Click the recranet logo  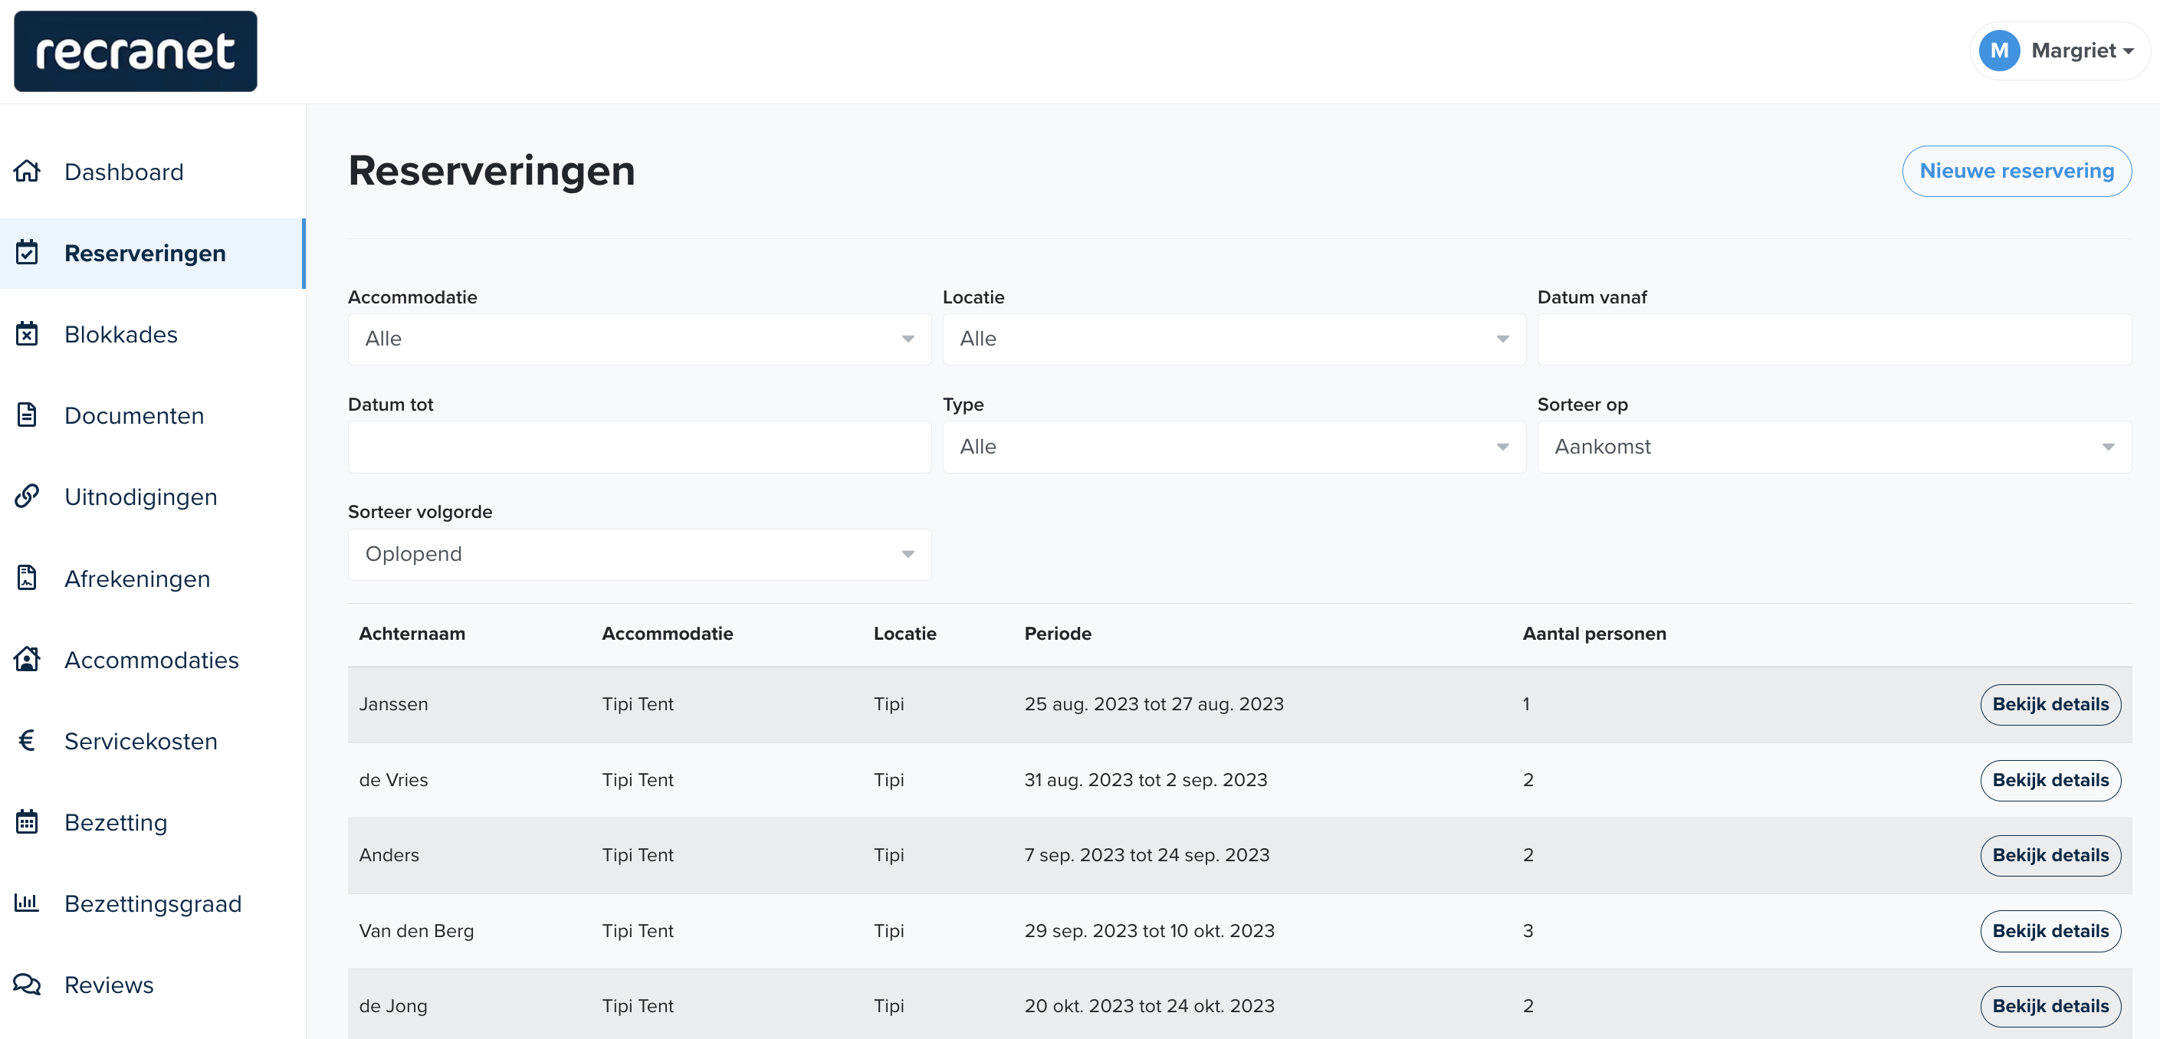tap(136, 51)
